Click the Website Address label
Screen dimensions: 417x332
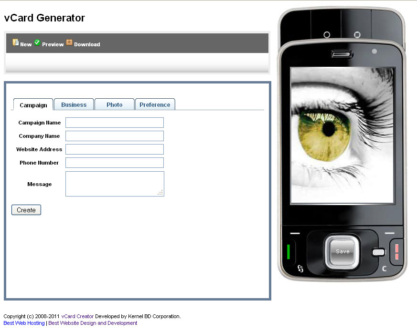pyautogui.click(x=39, y=149)
